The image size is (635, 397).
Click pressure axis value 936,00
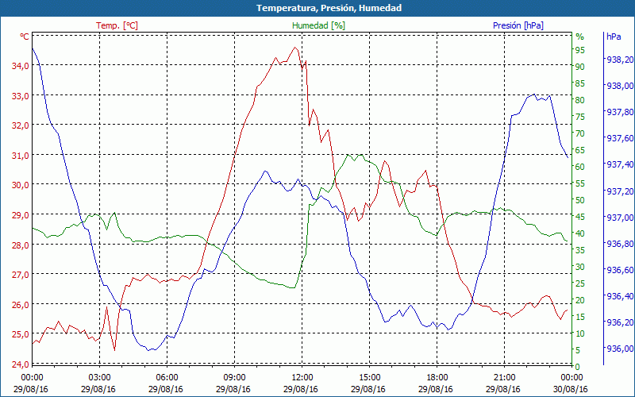coord(620,349)
